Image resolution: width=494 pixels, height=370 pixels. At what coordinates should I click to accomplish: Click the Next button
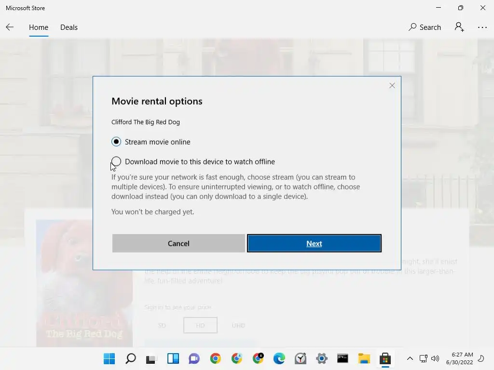314,243
